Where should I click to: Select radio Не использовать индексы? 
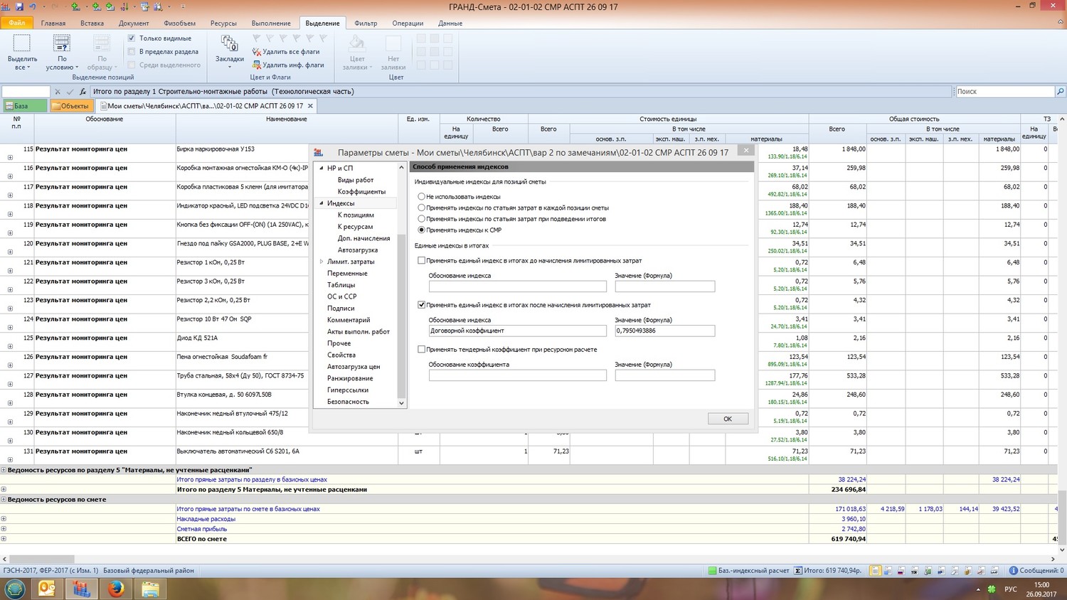(x=422, y=197)
